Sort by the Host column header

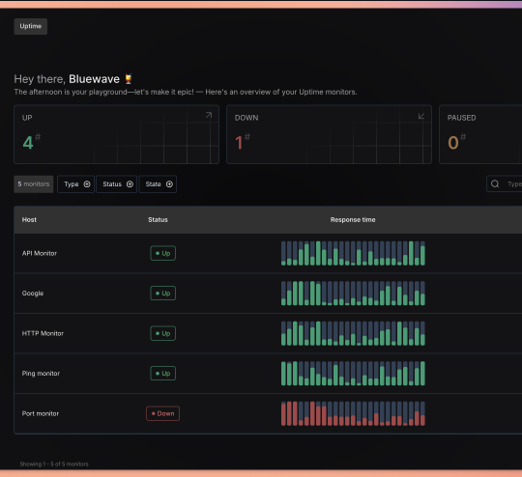[29, 219]
